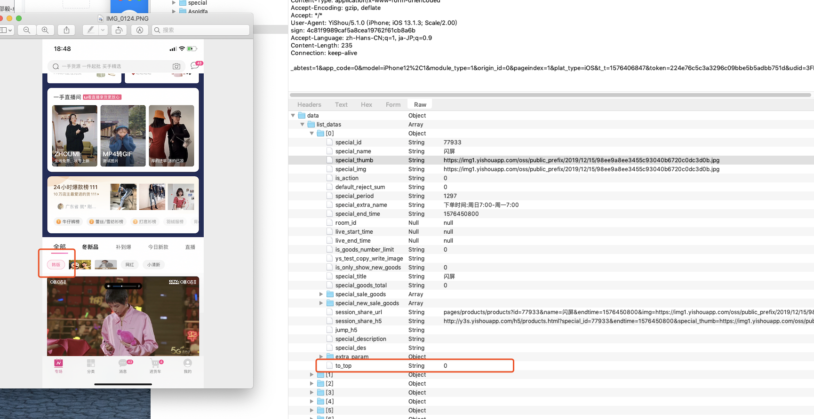
Task: Collapse the [0] object node
Action: tap(311, 134)
